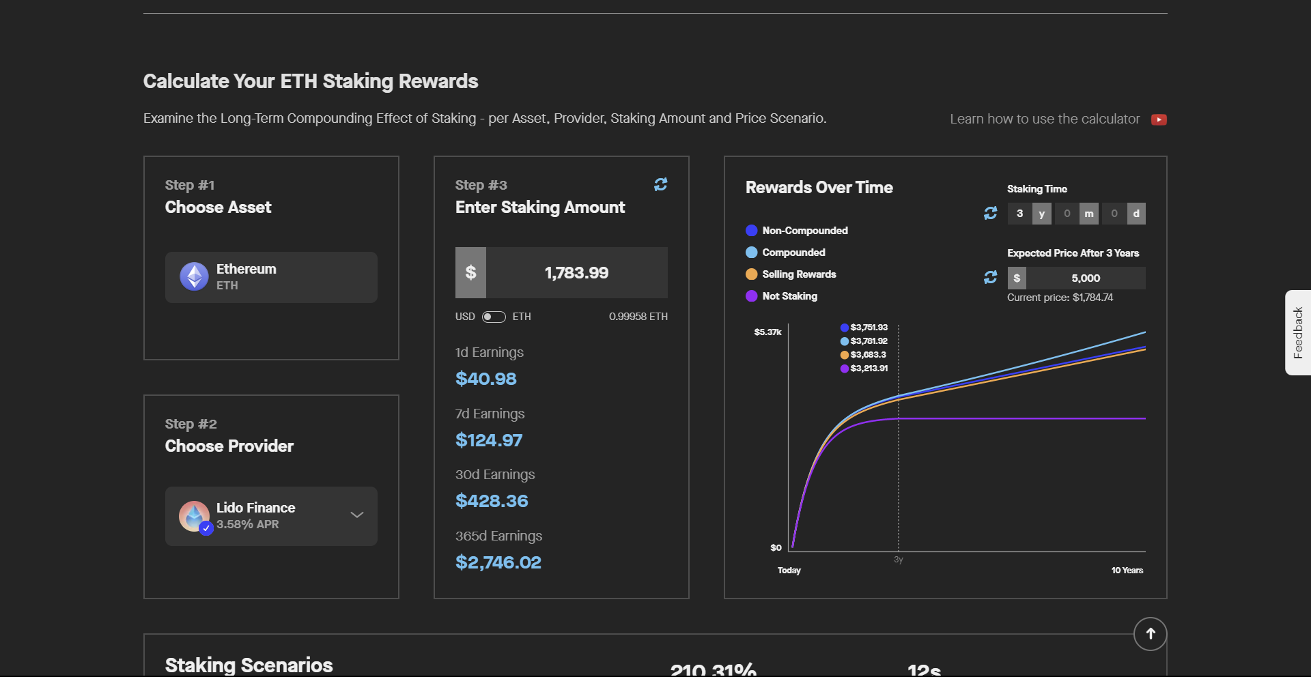This screenshot has width=1311, height=677.
Task: Click the $3,751.93 chart tooltip value
Action: coord(869,328)
